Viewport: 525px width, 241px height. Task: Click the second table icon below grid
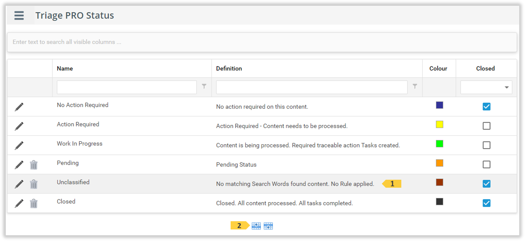[x=268, y=226]
